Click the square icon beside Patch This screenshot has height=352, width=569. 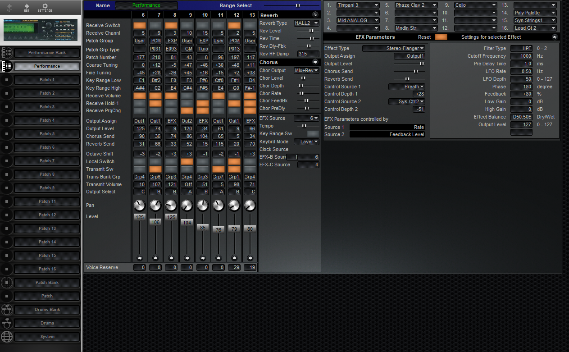[x=7, y=296]
